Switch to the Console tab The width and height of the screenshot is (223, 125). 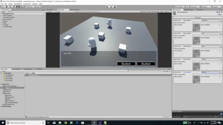[16, 69]
